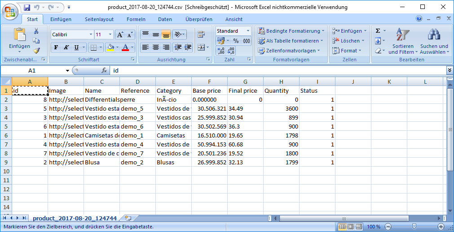Click the Merge and Center icon

point(201,47)
